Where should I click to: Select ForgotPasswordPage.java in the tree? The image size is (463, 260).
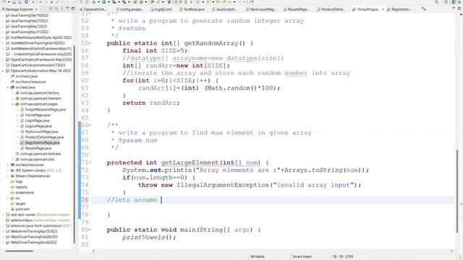pyautogui.click(x=45, y=110)
